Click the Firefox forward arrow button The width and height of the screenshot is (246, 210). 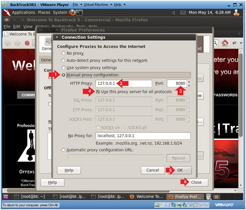coord(17,43)
